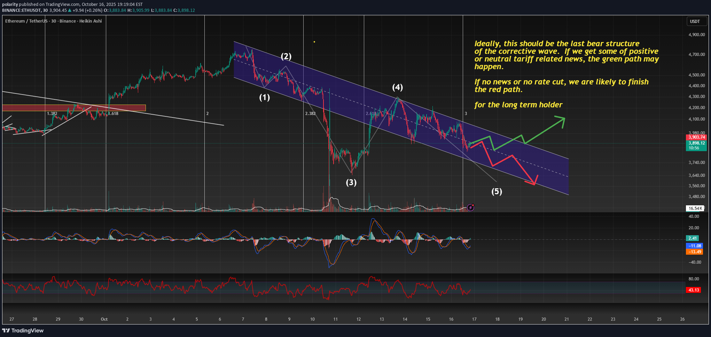Screen dimensions: 711x337
Task: Click the green 3,898.12 current price label
Action: coord(696,143)
